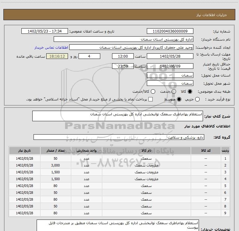Click the buyer organization name field
239x231 pixels.
pyautogui.click(x=124, y=39)
